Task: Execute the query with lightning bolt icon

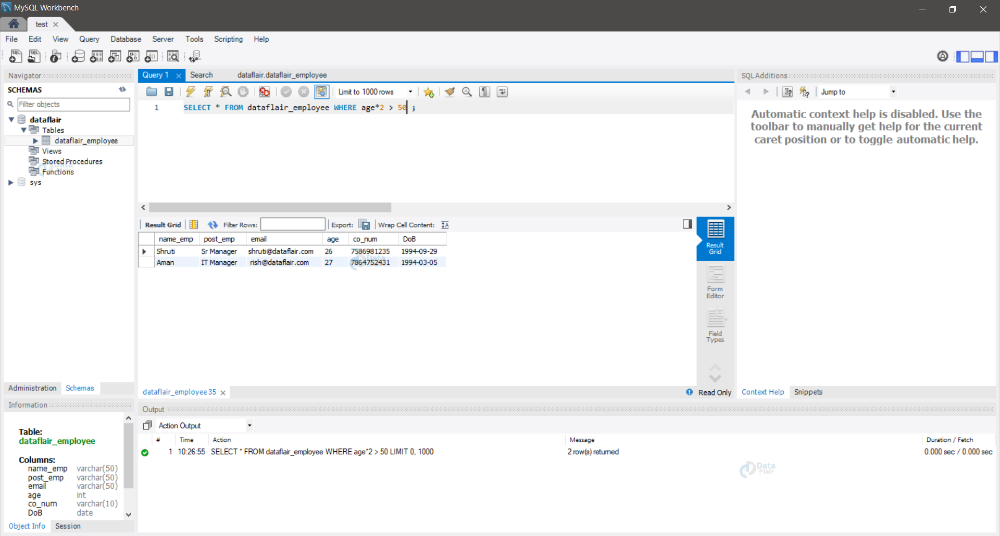Action: pos(191,92)
